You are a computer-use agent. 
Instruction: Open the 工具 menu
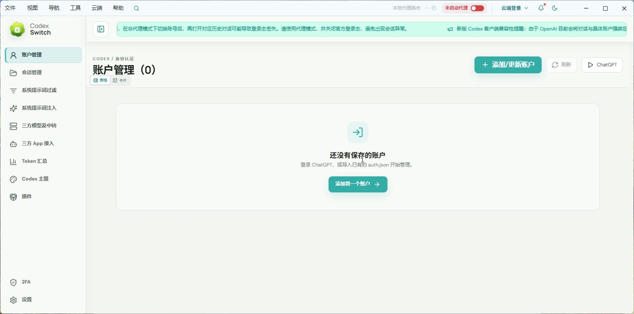click(75, 8)
